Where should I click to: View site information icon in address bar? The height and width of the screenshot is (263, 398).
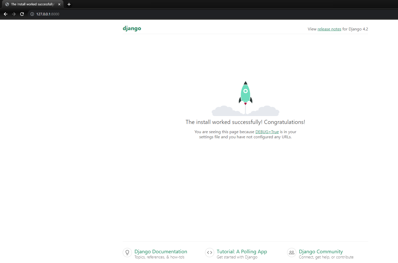click(x=32, y=14)
